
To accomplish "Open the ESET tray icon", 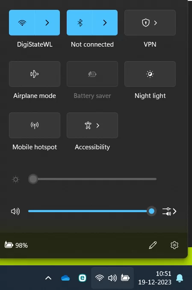I will 82,278.
